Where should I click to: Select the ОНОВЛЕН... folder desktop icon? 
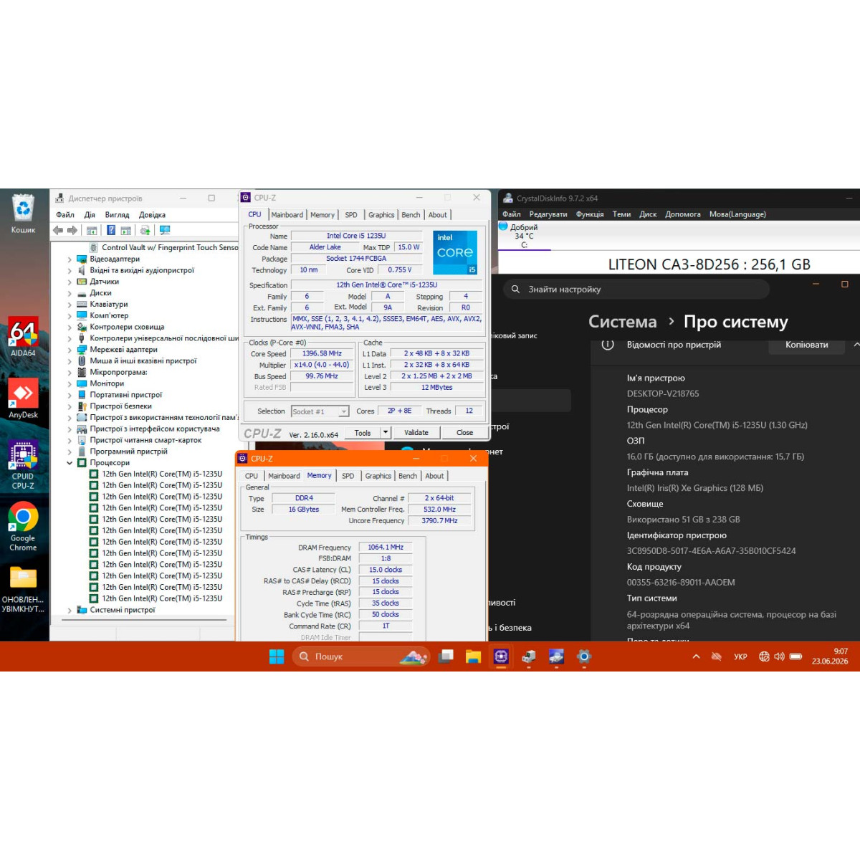[x=23, y=589]
